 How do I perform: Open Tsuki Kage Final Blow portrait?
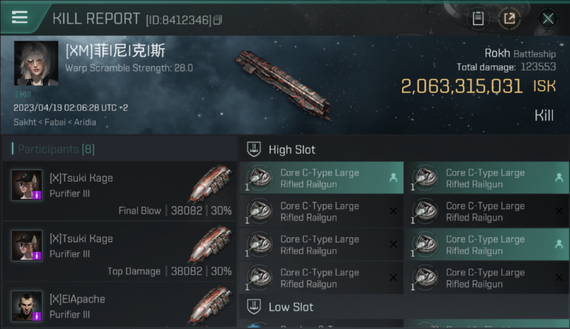point(27,185)
